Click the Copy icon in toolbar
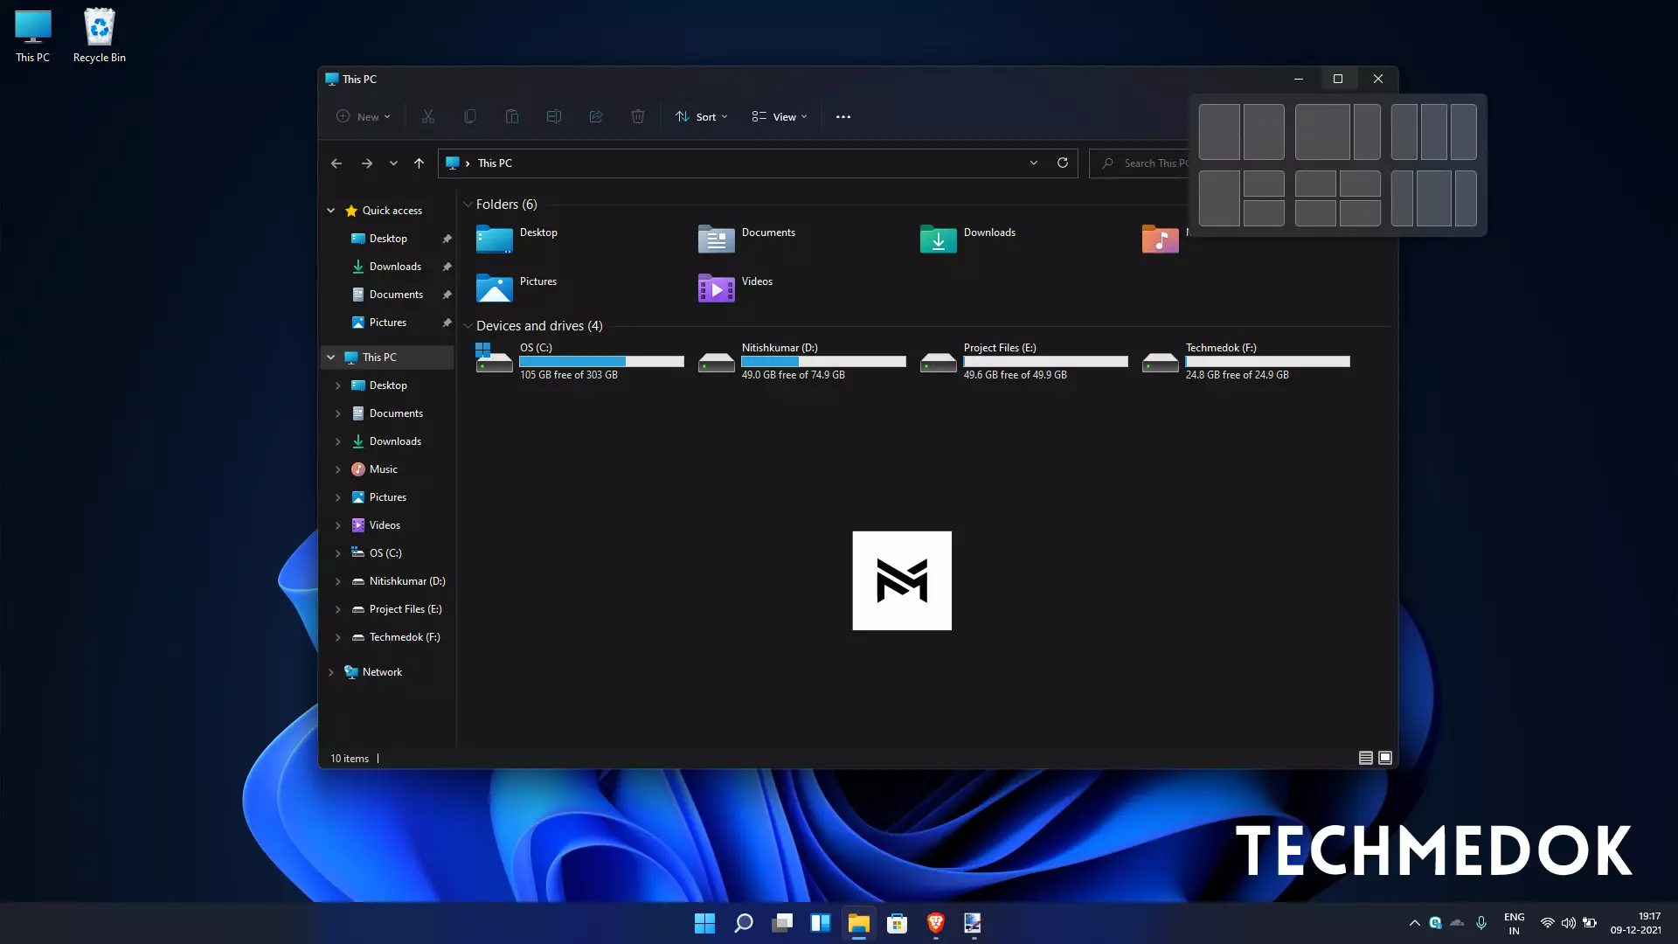 (x=470, y=116)
